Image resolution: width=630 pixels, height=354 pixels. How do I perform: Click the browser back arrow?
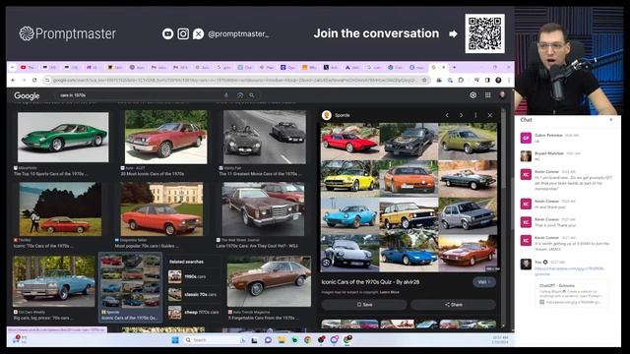coord(13,81)
